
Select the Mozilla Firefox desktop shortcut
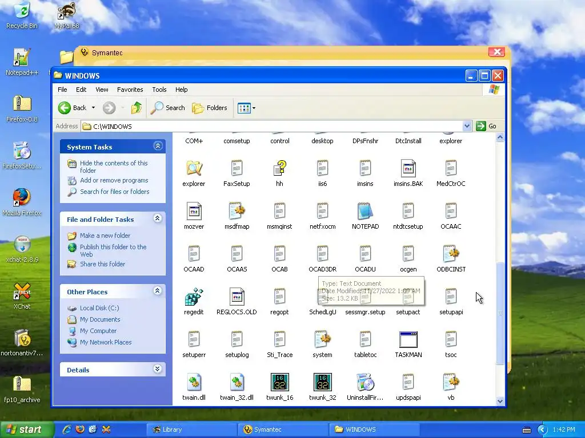[22, 202]
